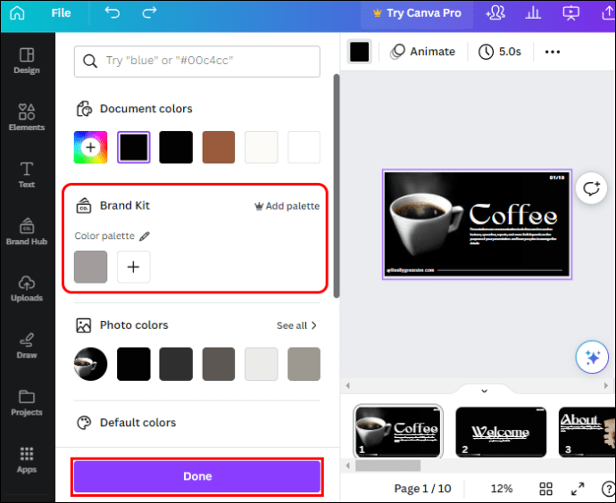Open the Elements sidebar tab
This screenshot has height=503, width=616.
tap(27, 118)
